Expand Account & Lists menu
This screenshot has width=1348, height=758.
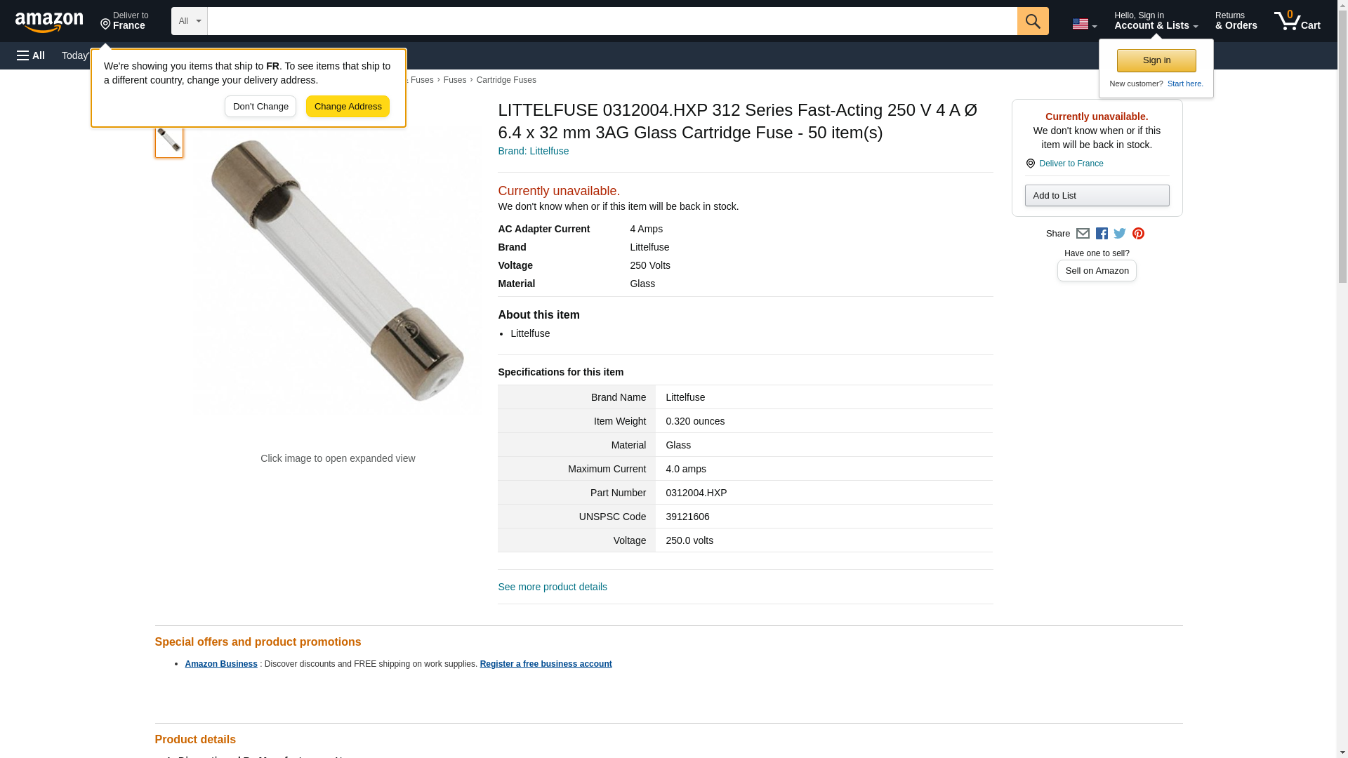point(1156,21)
